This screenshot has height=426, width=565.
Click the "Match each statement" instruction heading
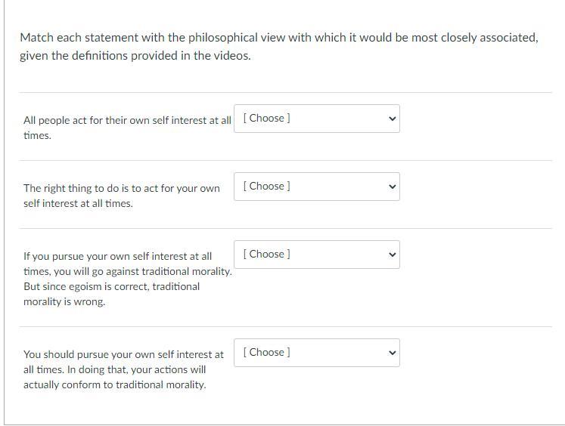pyautogui.click(x=278, y=37)
